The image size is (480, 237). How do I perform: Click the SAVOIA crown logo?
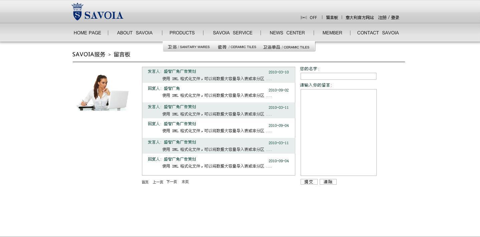97,12
